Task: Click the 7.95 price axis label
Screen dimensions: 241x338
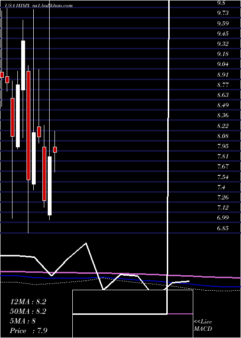Action: tap(223, 146)
